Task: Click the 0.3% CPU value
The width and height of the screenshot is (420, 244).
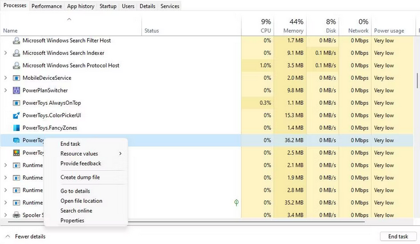Action: (265, 103)
